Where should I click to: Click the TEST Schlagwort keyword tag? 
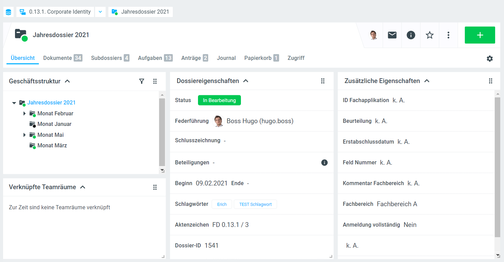255,204
